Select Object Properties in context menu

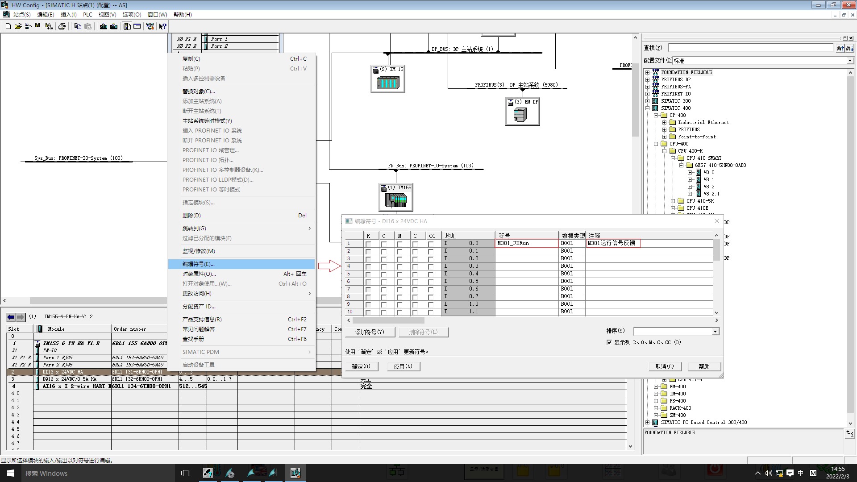click(199, 274)
